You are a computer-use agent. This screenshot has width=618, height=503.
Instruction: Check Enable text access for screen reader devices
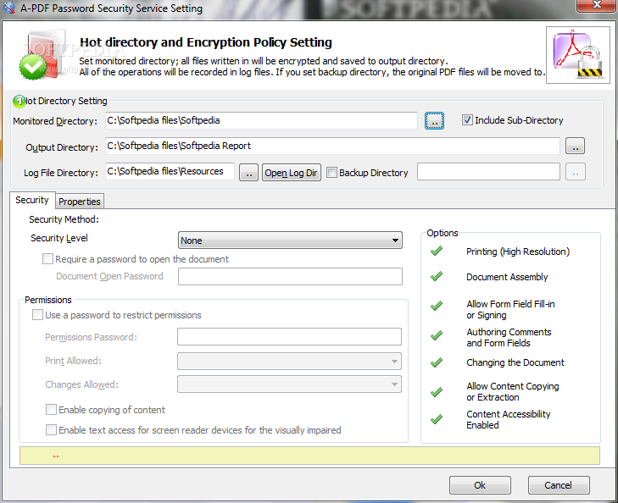click(x=51, y=429)
